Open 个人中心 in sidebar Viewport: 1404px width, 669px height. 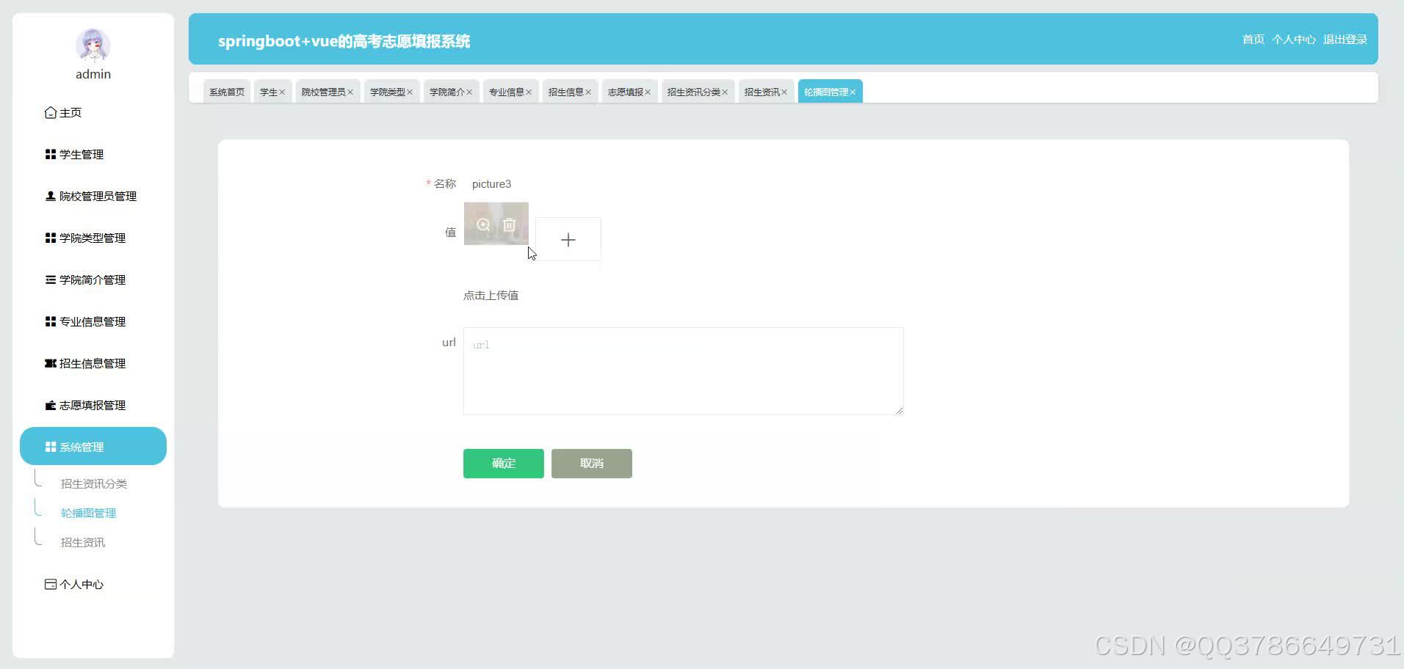tap(93, 584)
